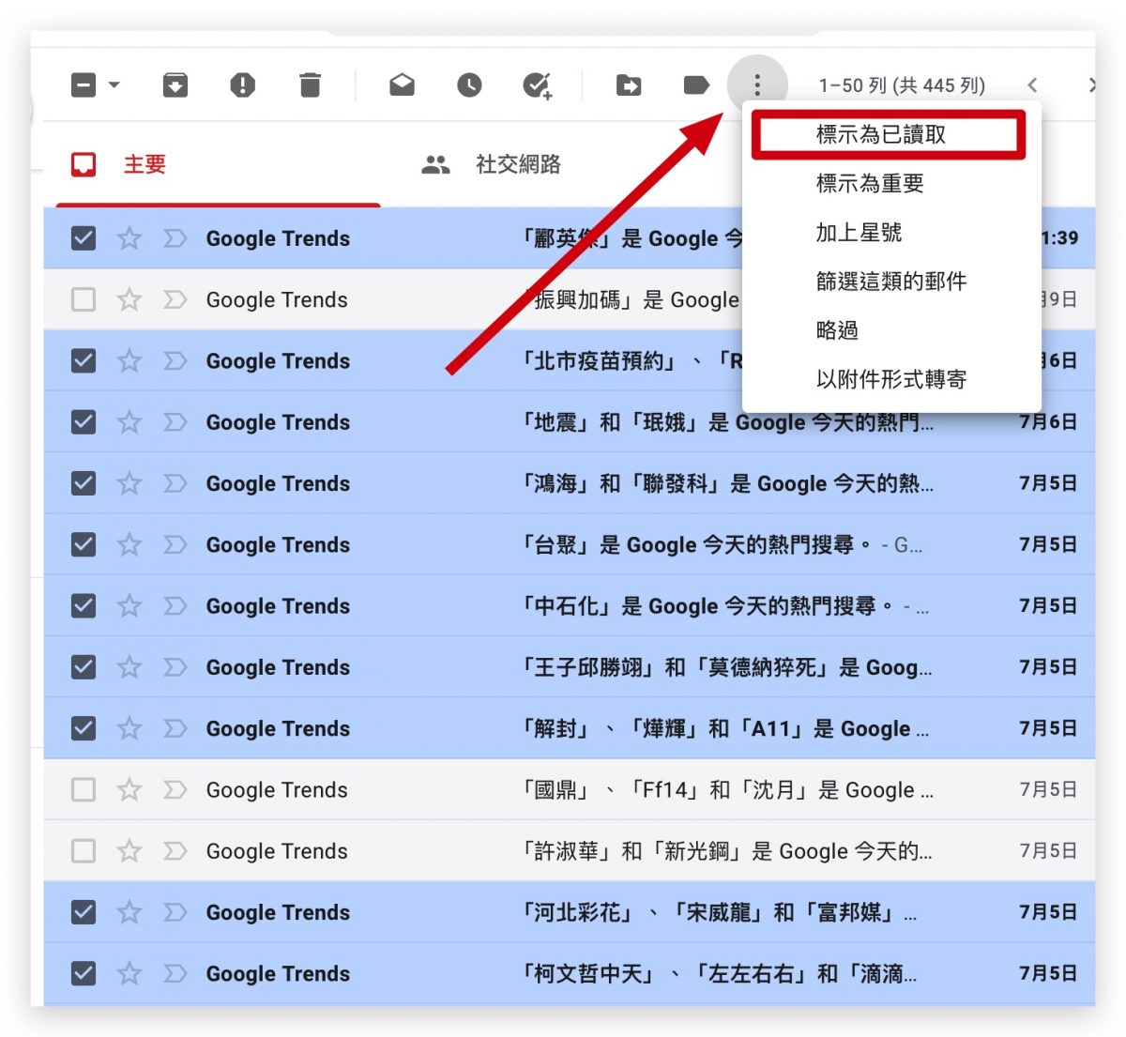This screenshot has height=1037, width=1126.
Task: Click the Move to folder icon
Action: point(629,85)
